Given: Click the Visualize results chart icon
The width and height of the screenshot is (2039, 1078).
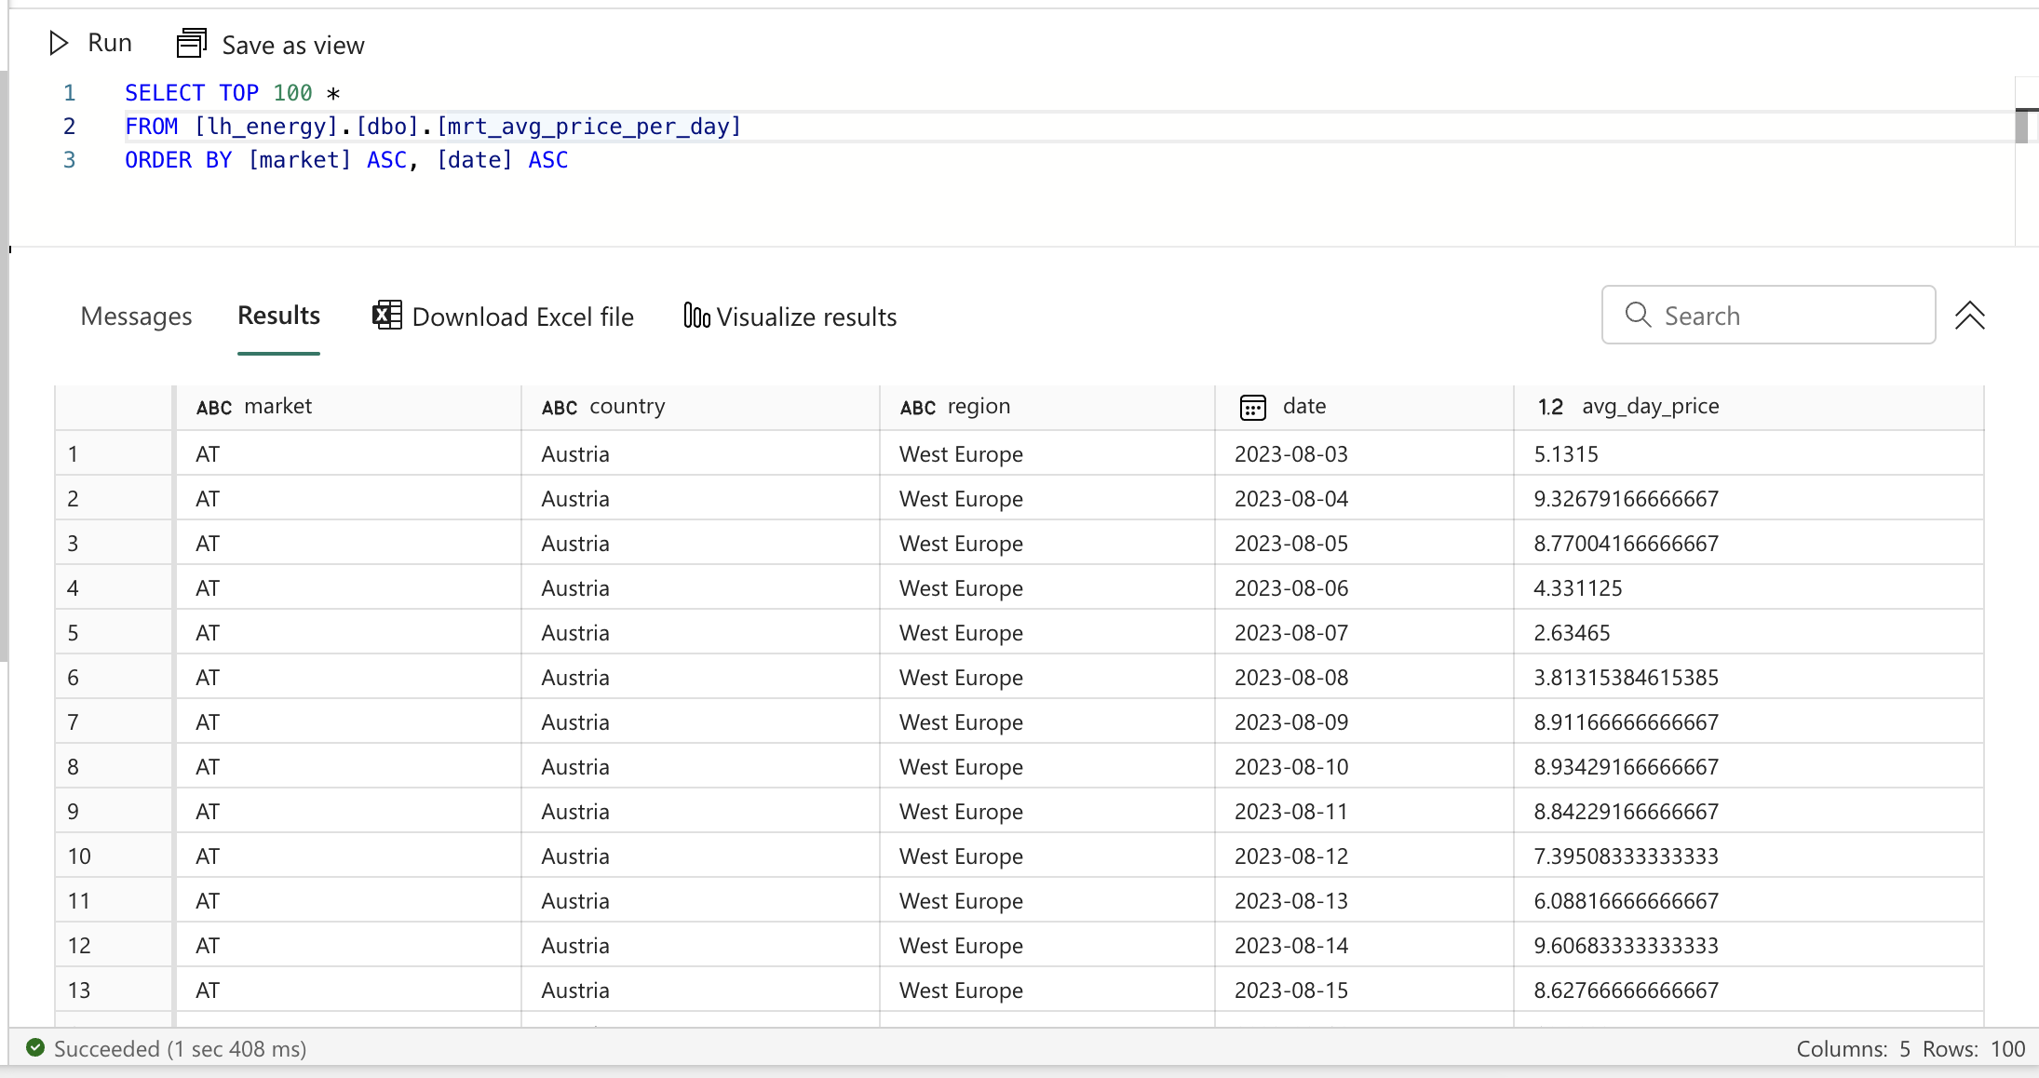Looking at the screenshot, I should 695,316.
